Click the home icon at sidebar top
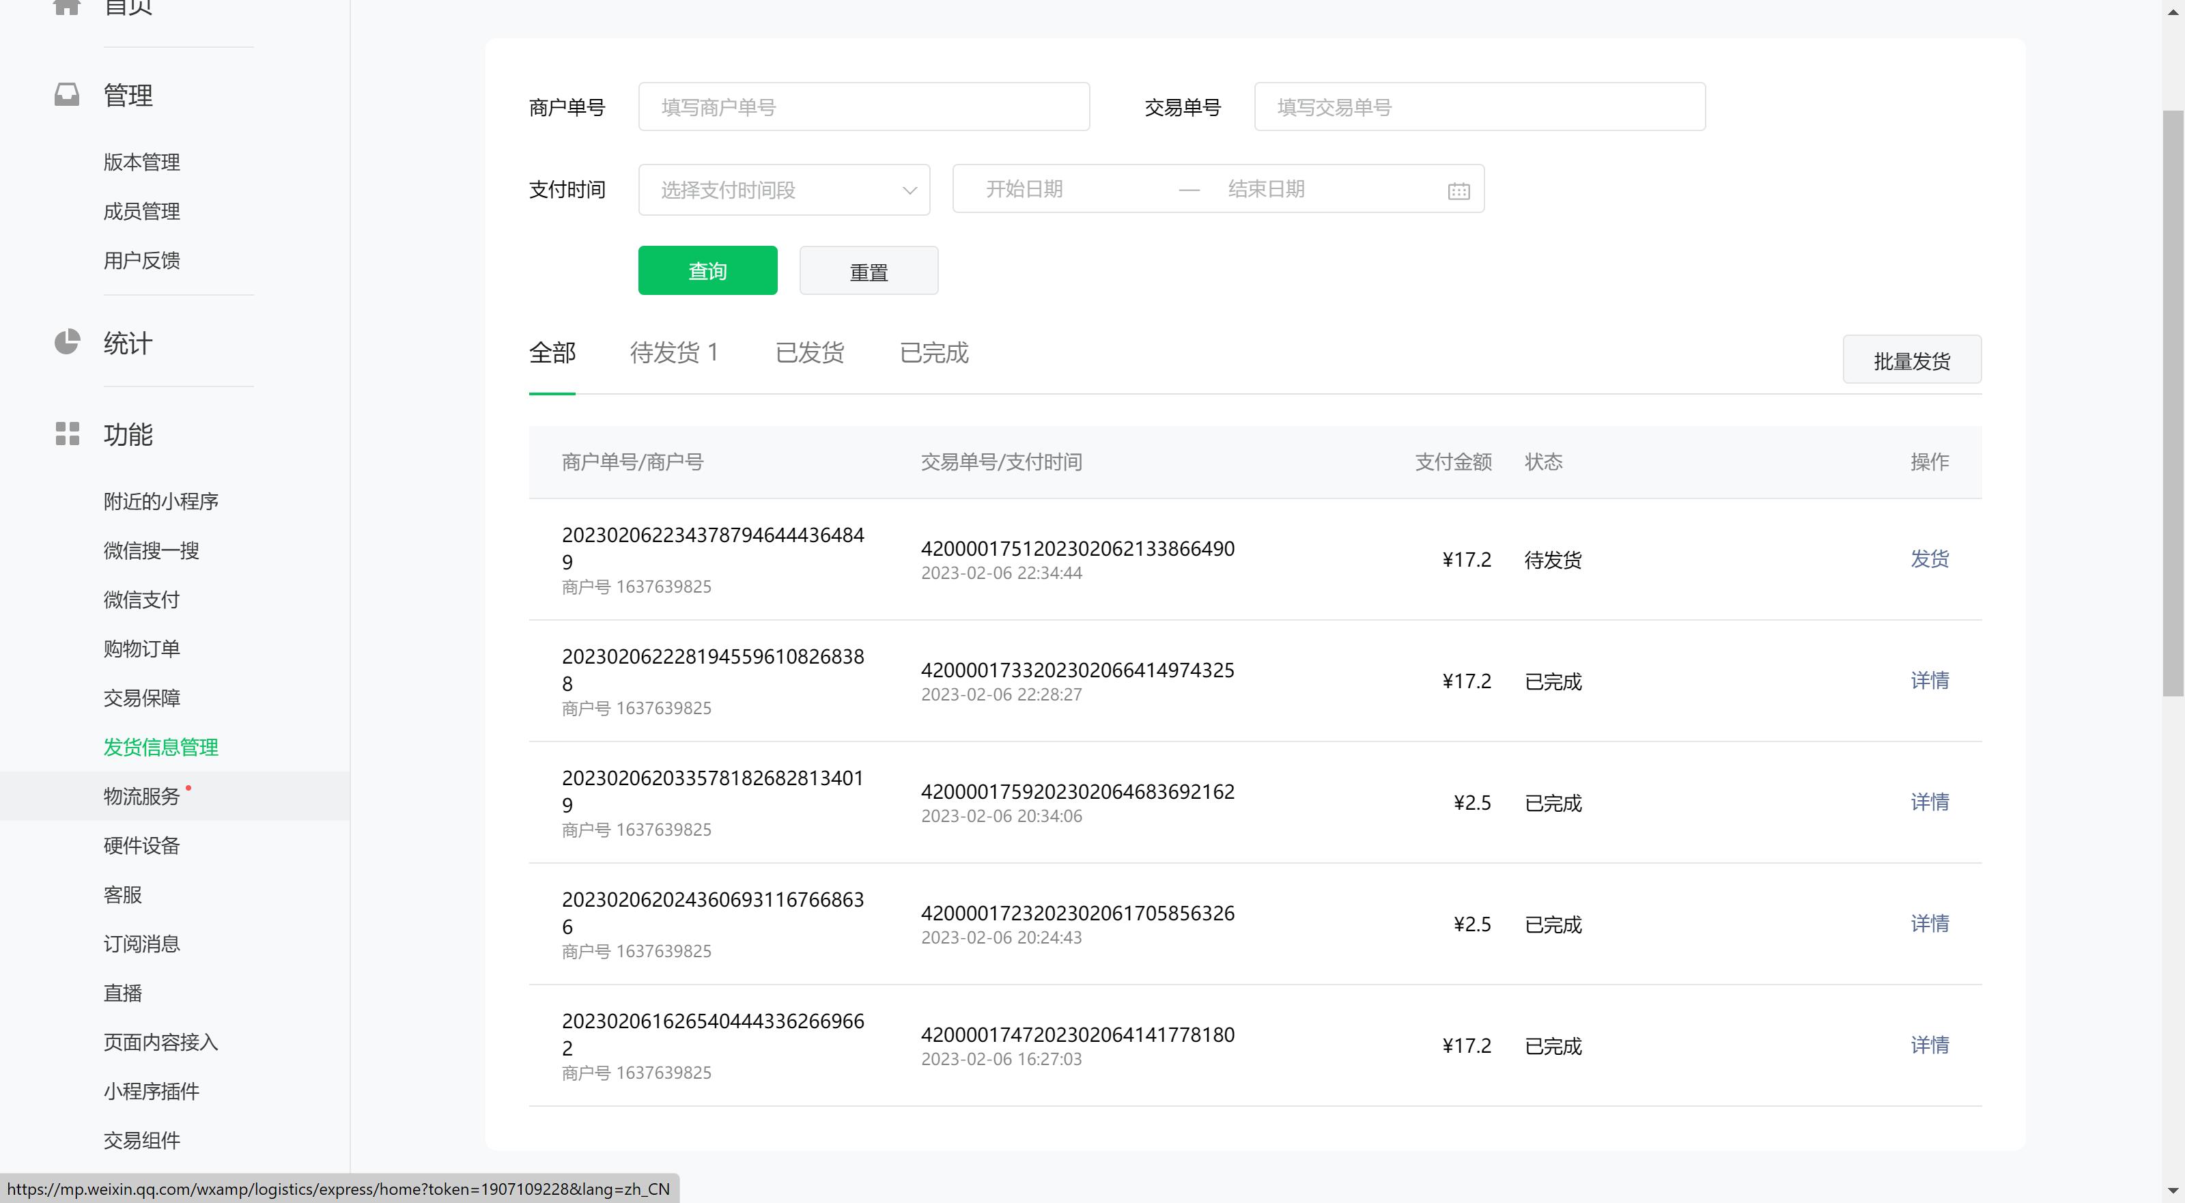 point(67,7)
